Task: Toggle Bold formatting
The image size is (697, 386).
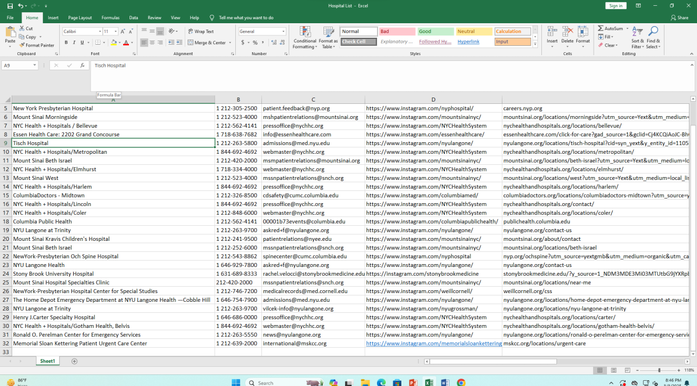Action: point(66,42)
